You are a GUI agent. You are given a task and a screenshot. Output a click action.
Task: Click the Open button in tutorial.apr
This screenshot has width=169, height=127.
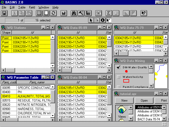144,101
